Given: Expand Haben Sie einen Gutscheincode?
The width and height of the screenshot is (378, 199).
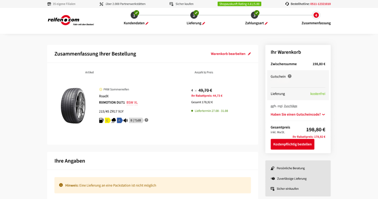Looking at the screenshot, I should tap(298, 114).
